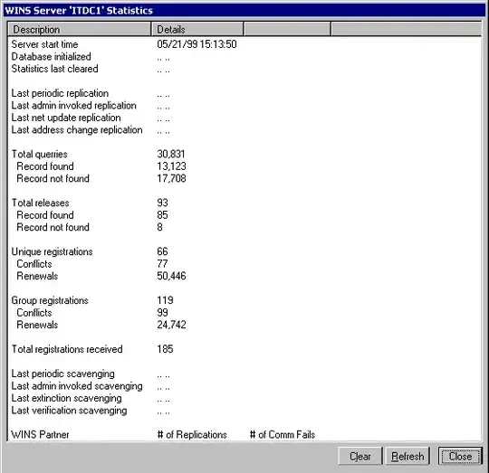The height and width of the screenshot is (473, 489).
Task: Click the empty third column header
Action: coord(287,29)
